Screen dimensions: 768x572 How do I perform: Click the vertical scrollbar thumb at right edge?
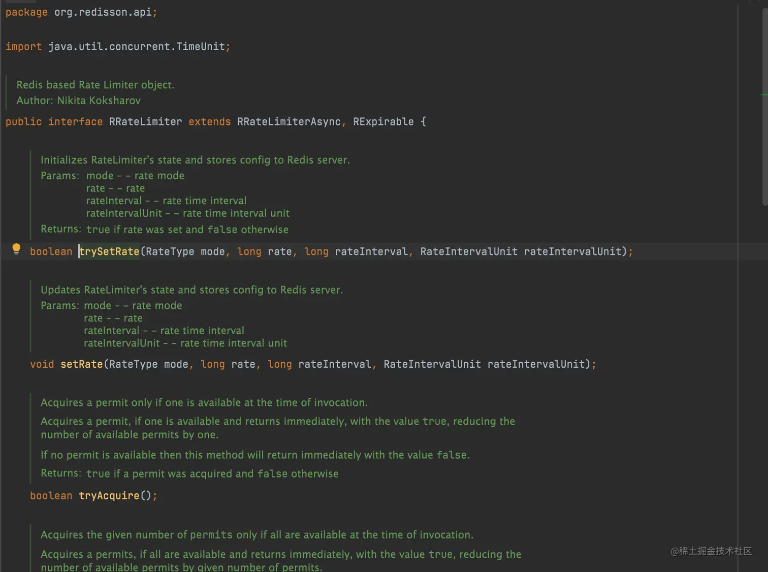765,107
